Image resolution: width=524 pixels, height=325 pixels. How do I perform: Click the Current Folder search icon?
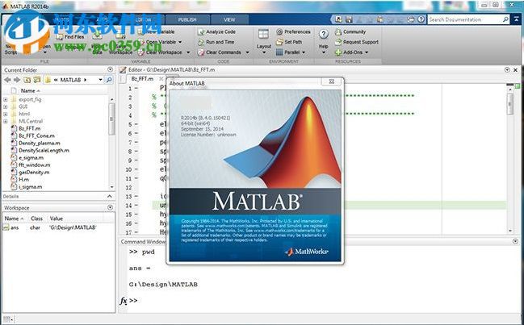click(109, 80)
